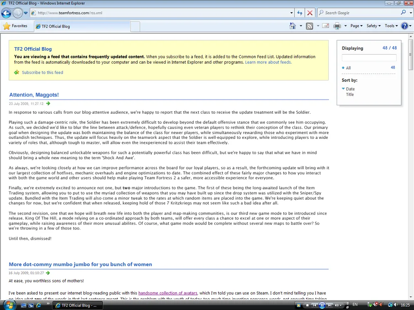The width and height of the screenshot is (414, 310).
Task: Click TF2 Official Blog taskbar button
Action: coord(77,305)
